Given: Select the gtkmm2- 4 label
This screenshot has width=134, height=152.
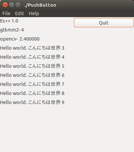Looking at the screenshot, I should click(x=12, y=30).
